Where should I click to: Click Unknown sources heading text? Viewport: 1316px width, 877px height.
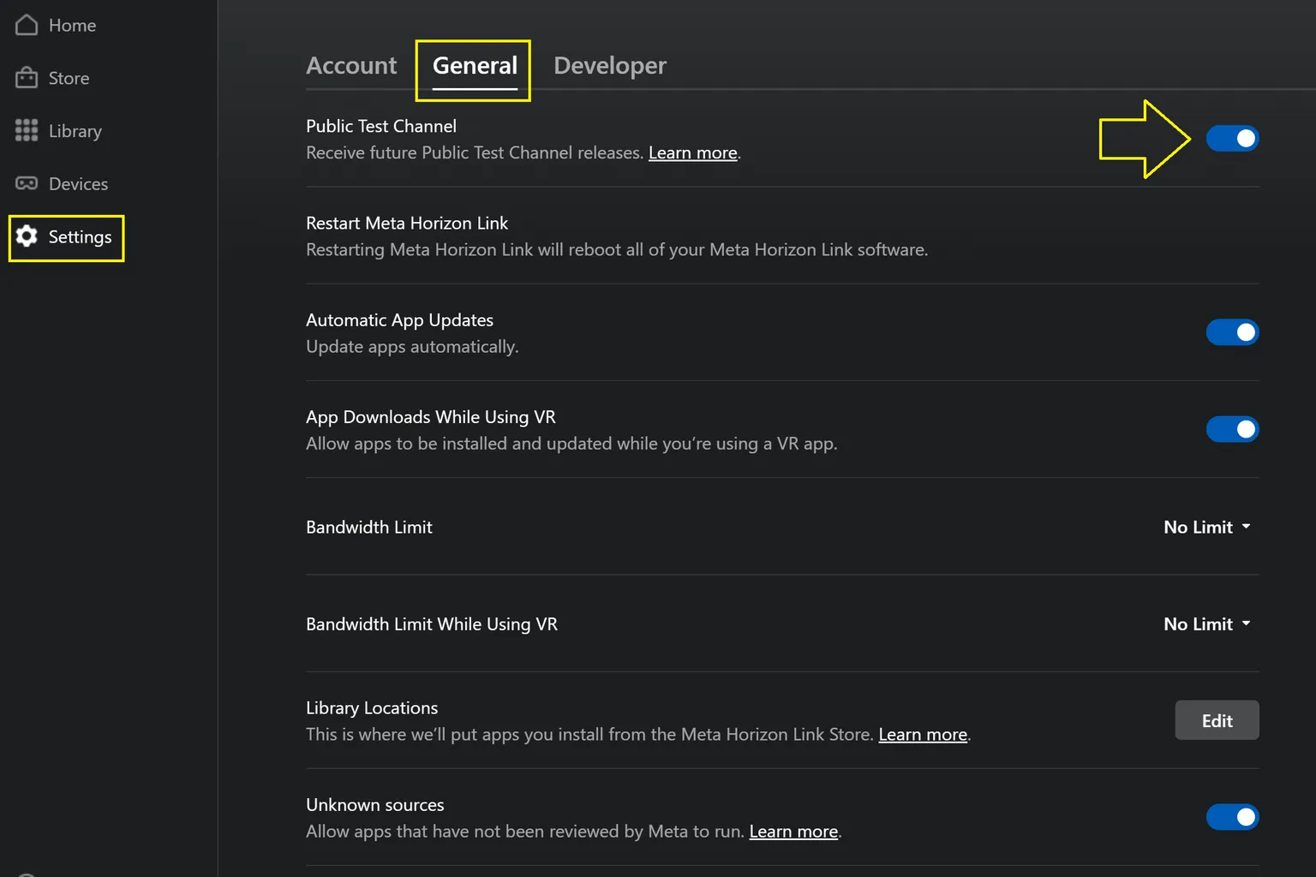click(x=375, y=805)
